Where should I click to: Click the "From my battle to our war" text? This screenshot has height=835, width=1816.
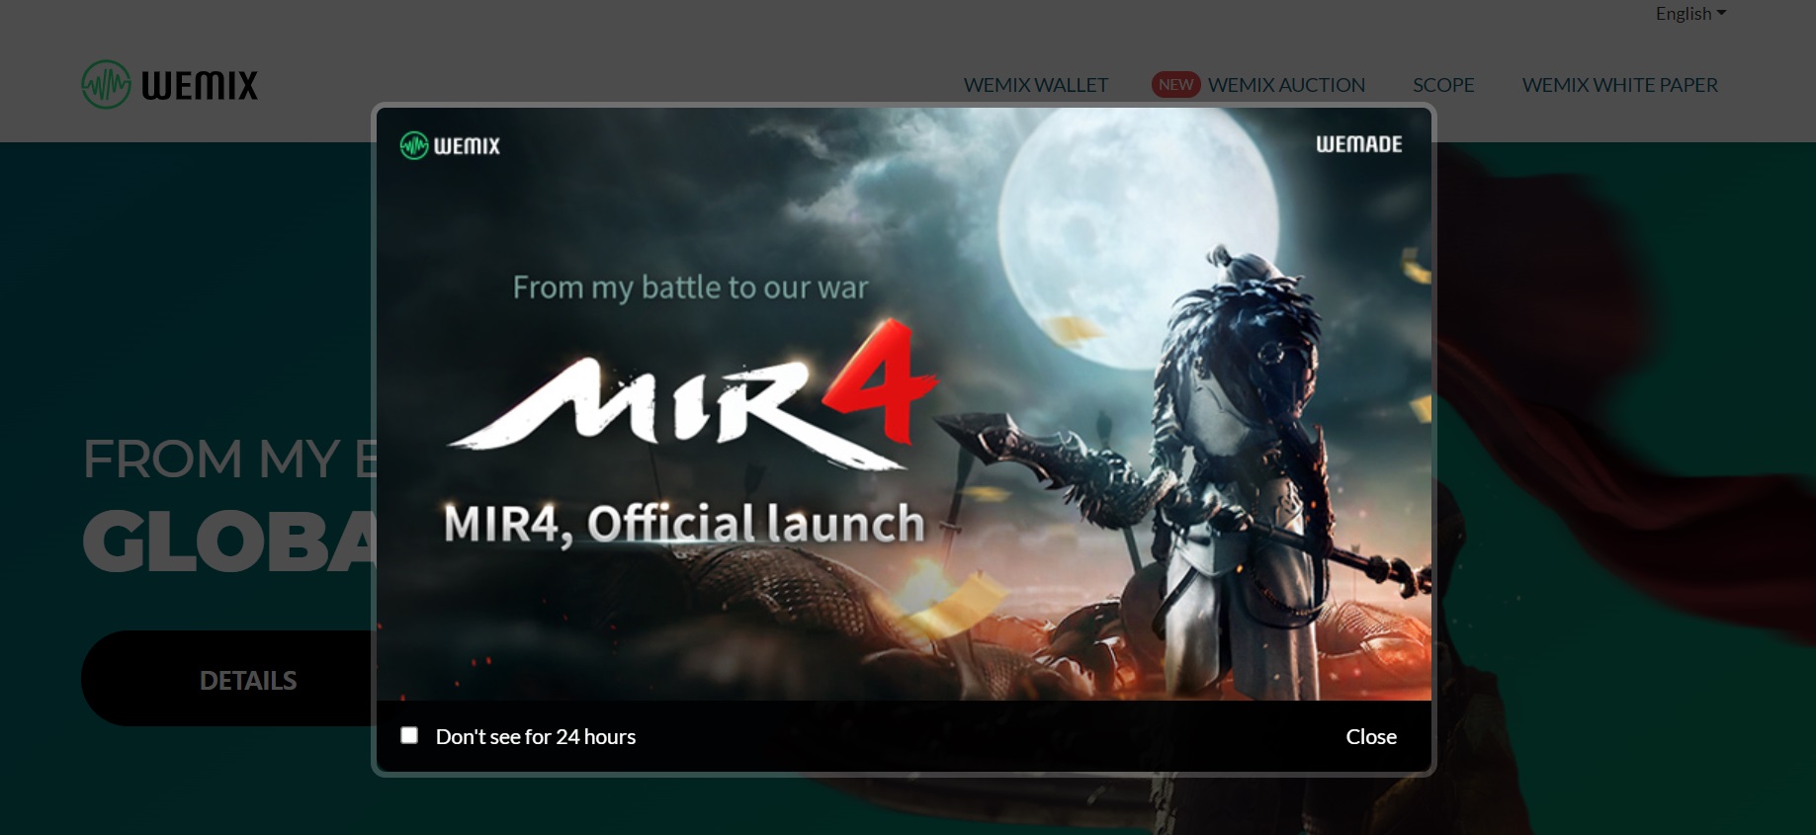(x=690, y=288)
